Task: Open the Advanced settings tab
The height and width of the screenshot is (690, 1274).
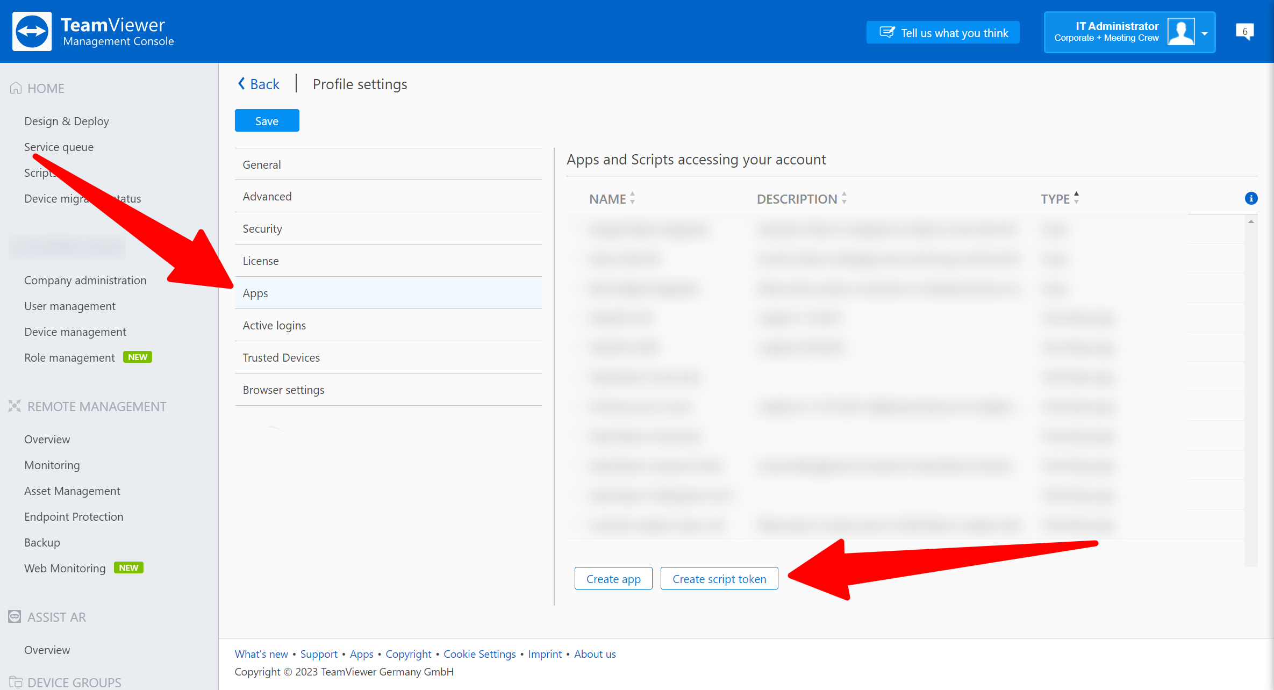Action: 388,196
